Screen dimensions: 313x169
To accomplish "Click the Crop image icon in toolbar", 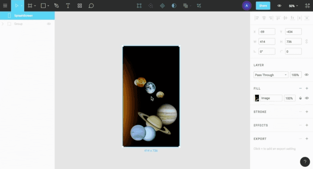I will click(x=199, y=5).
